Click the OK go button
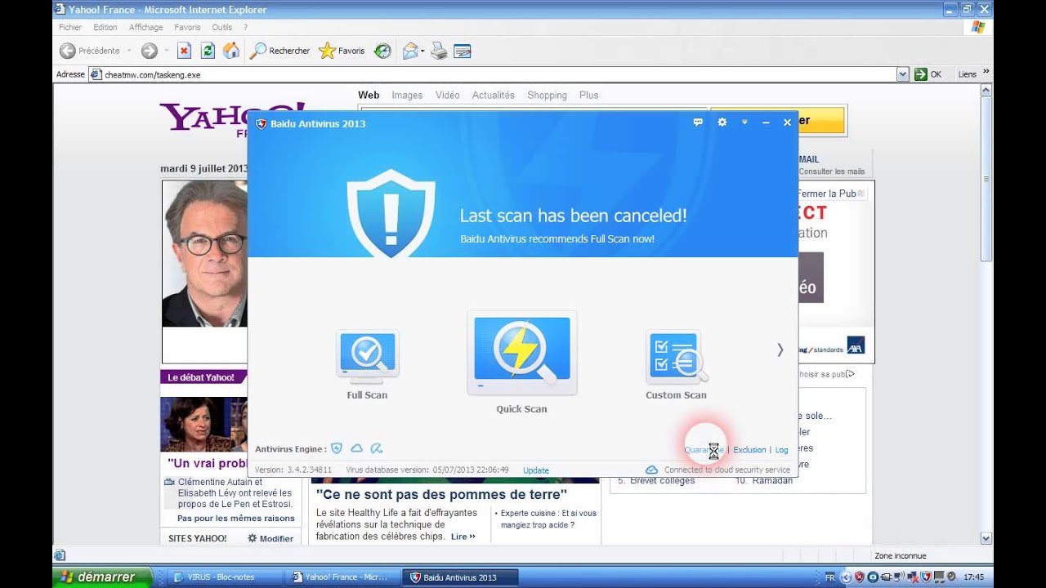The width and height of the screenshot is (1046, 588). [928, 74]
